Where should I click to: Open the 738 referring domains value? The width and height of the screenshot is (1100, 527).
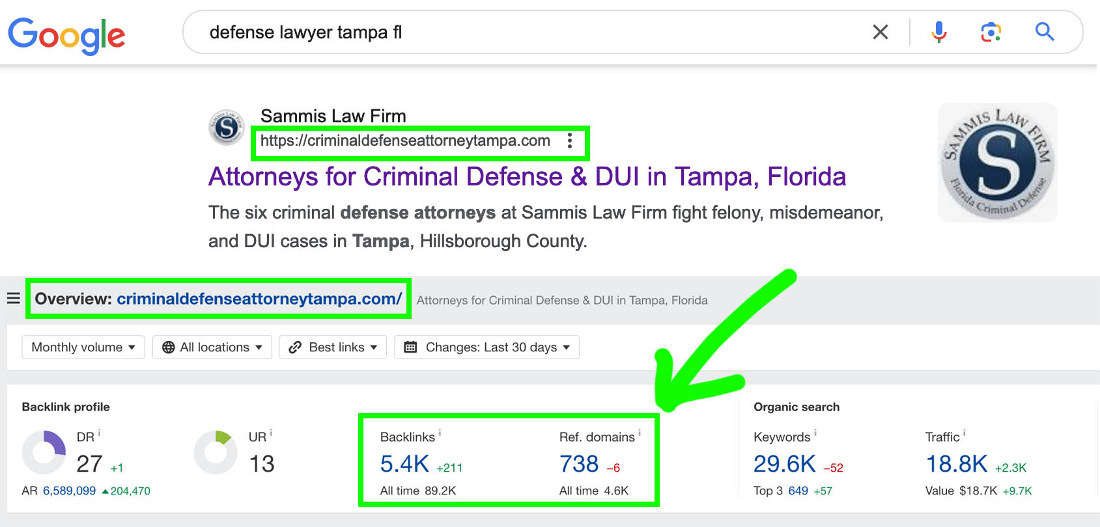(579, 464)
